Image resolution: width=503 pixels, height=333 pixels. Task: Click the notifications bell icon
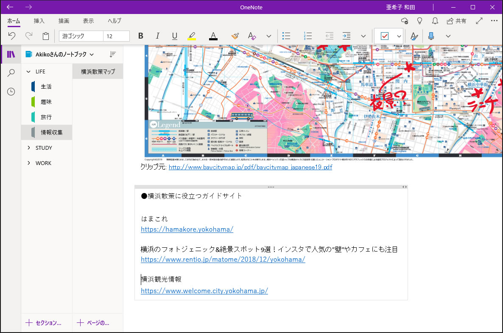pyautogui.click(x=435, y=21)
